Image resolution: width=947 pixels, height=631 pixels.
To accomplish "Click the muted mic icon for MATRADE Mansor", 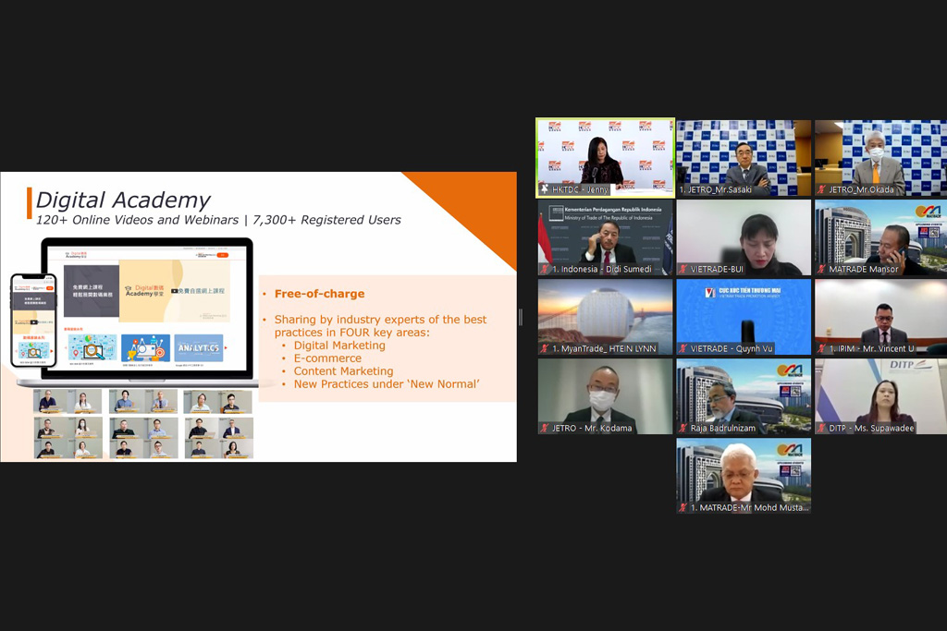I will (822, 269).
